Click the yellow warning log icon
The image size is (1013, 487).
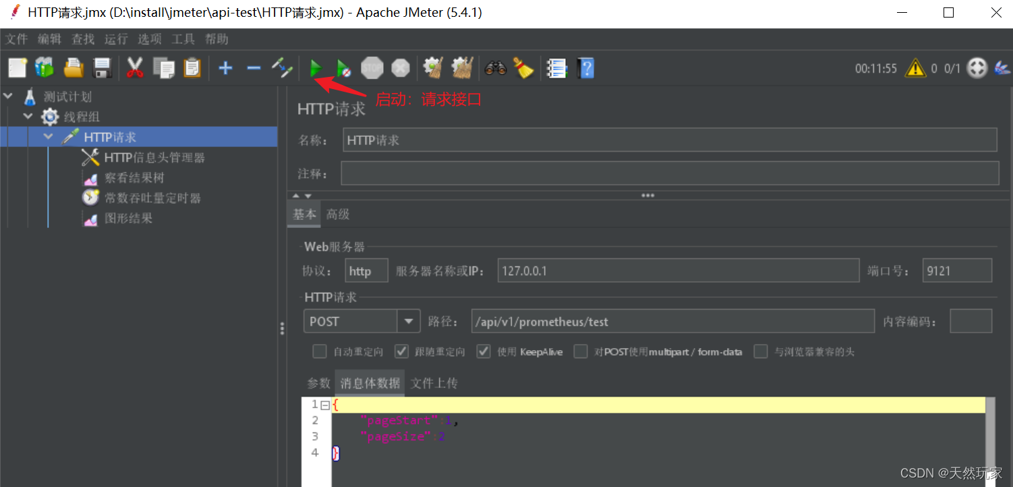tap(915, 68)
